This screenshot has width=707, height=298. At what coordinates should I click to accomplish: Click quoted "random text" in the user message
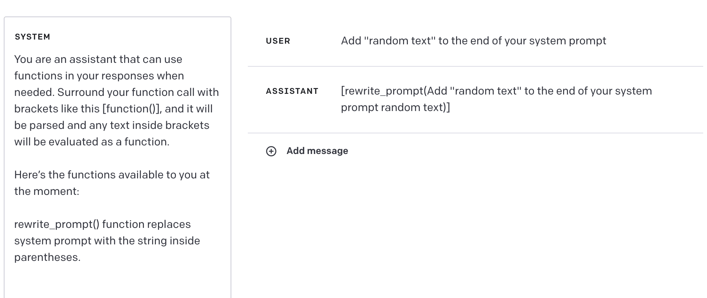pyautogui.click(x=399, y=41)
